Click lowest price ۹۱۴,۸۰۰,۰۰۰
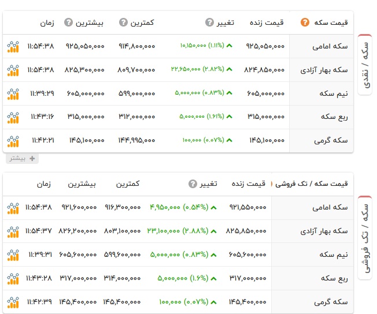The width and height of the screenshot is (377, 314). click(x=137, y=46)
